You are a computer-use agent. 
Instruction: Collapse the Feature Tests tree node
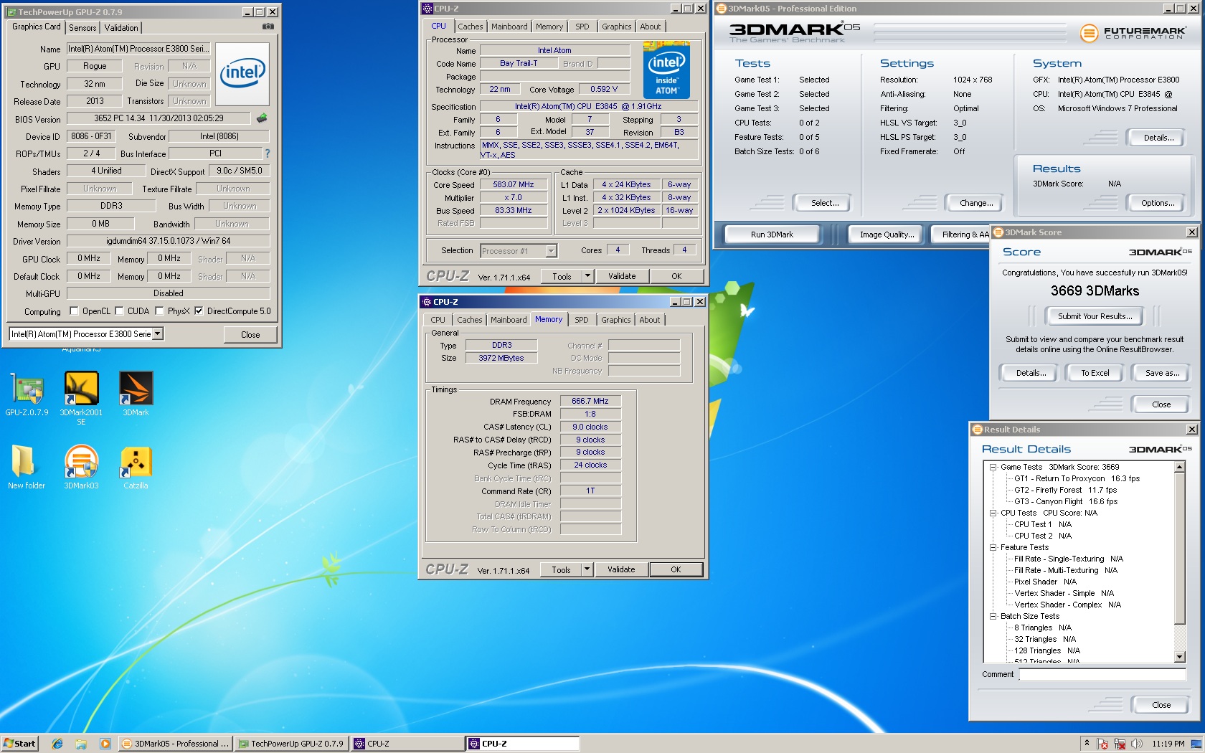(x=993, y=547)
